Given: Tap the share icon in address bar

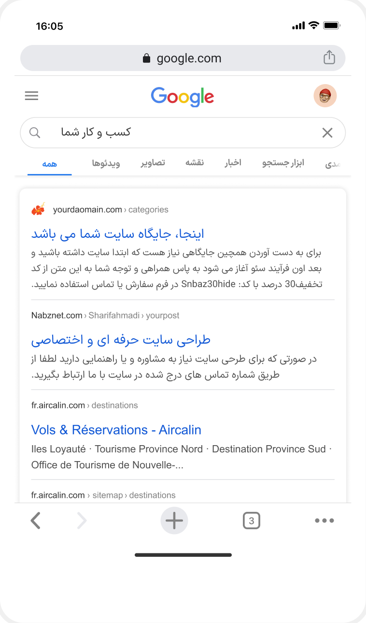Looking at the screenshot, I should click(x=329, y=58).
